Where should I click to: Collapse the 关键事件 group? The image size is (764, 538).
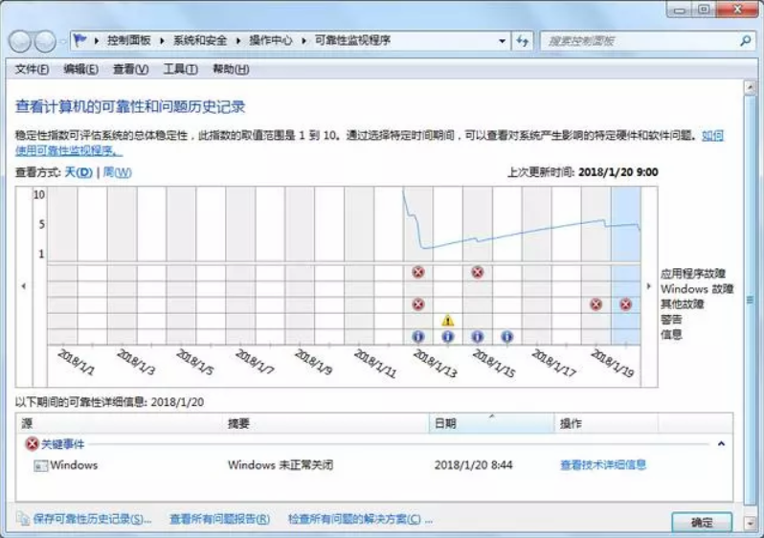(721, 444)
